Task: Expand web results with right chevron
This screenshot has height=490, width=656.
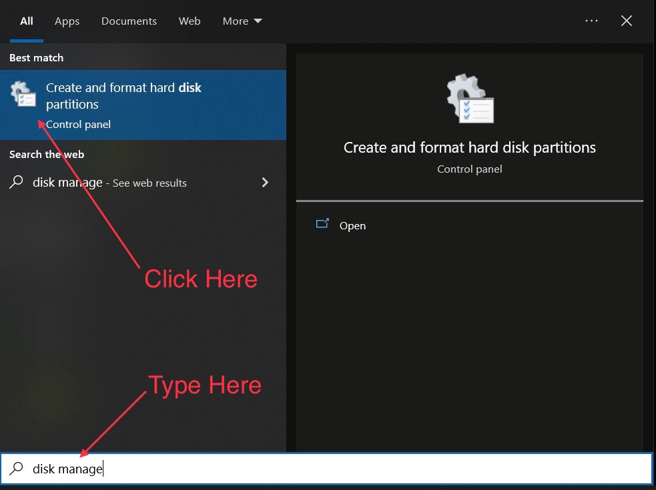Action: click(265, 182)
